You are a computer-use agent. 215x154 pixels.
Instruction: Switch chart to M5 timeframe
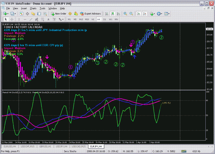[75, 20]
